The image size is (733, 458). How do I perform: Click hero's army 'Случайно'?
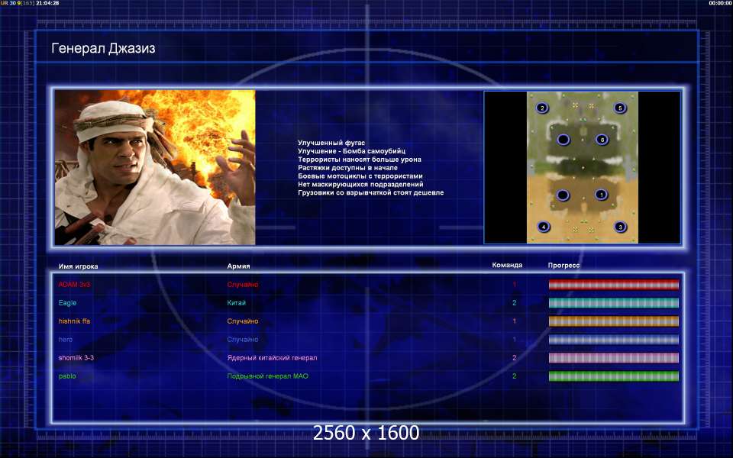click(243, 339)
